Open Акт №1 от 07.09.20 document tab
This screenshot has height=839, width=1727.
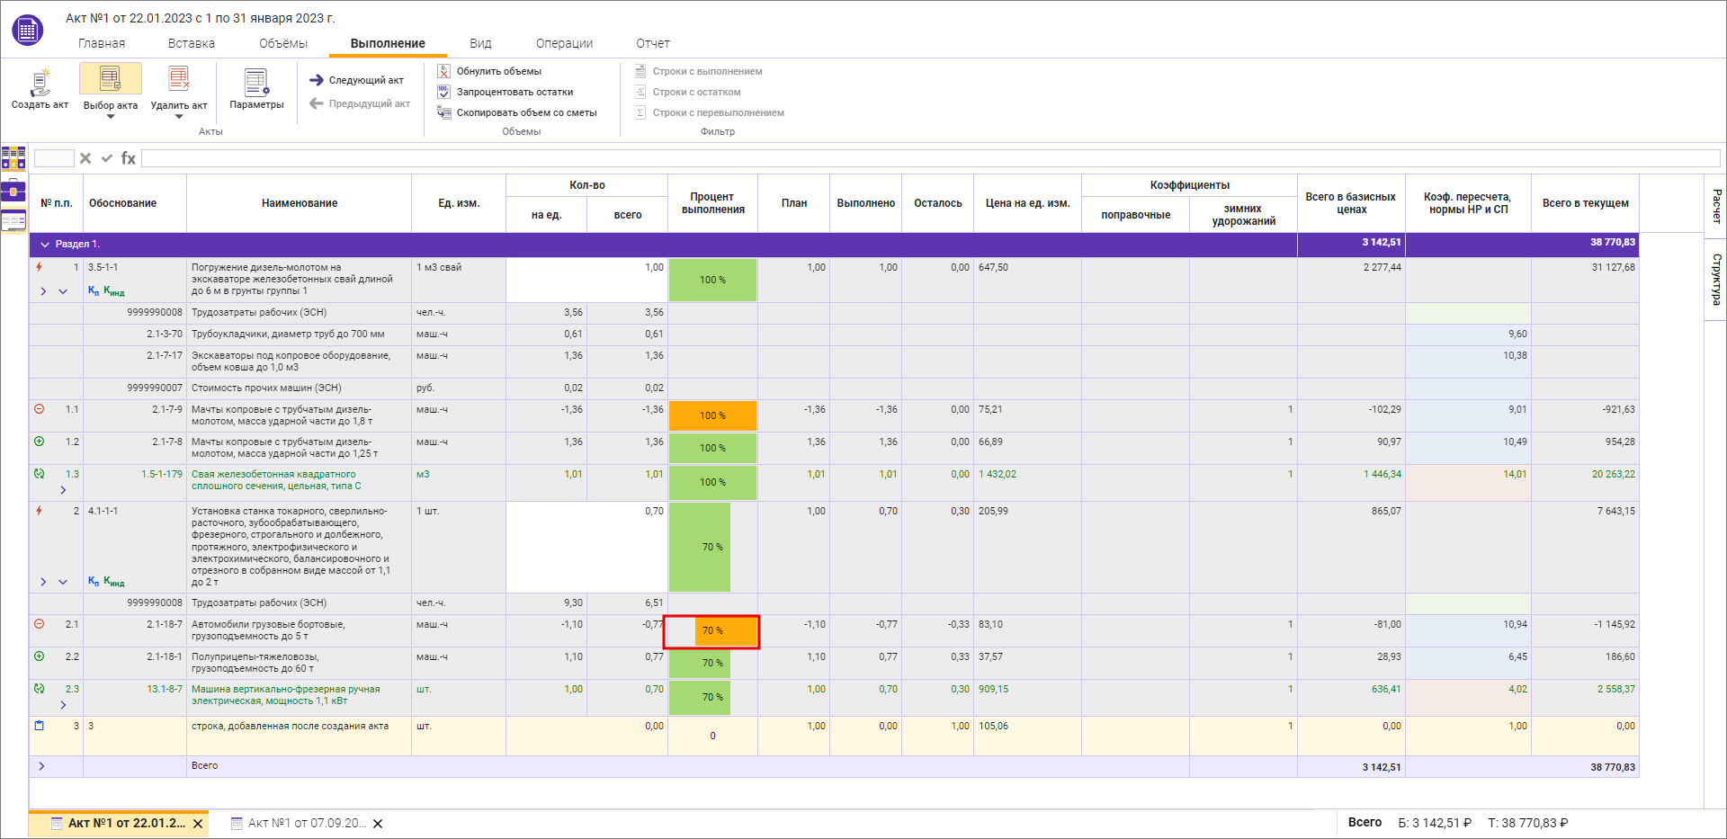pyautogui.click(x=306, y=823)
